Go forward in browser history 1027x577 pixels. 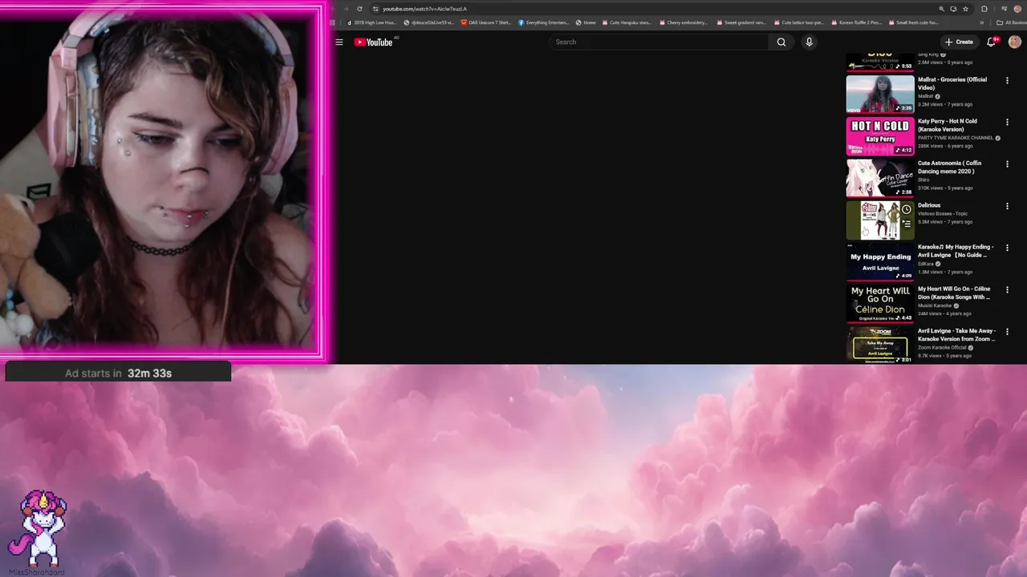(346, 9)
